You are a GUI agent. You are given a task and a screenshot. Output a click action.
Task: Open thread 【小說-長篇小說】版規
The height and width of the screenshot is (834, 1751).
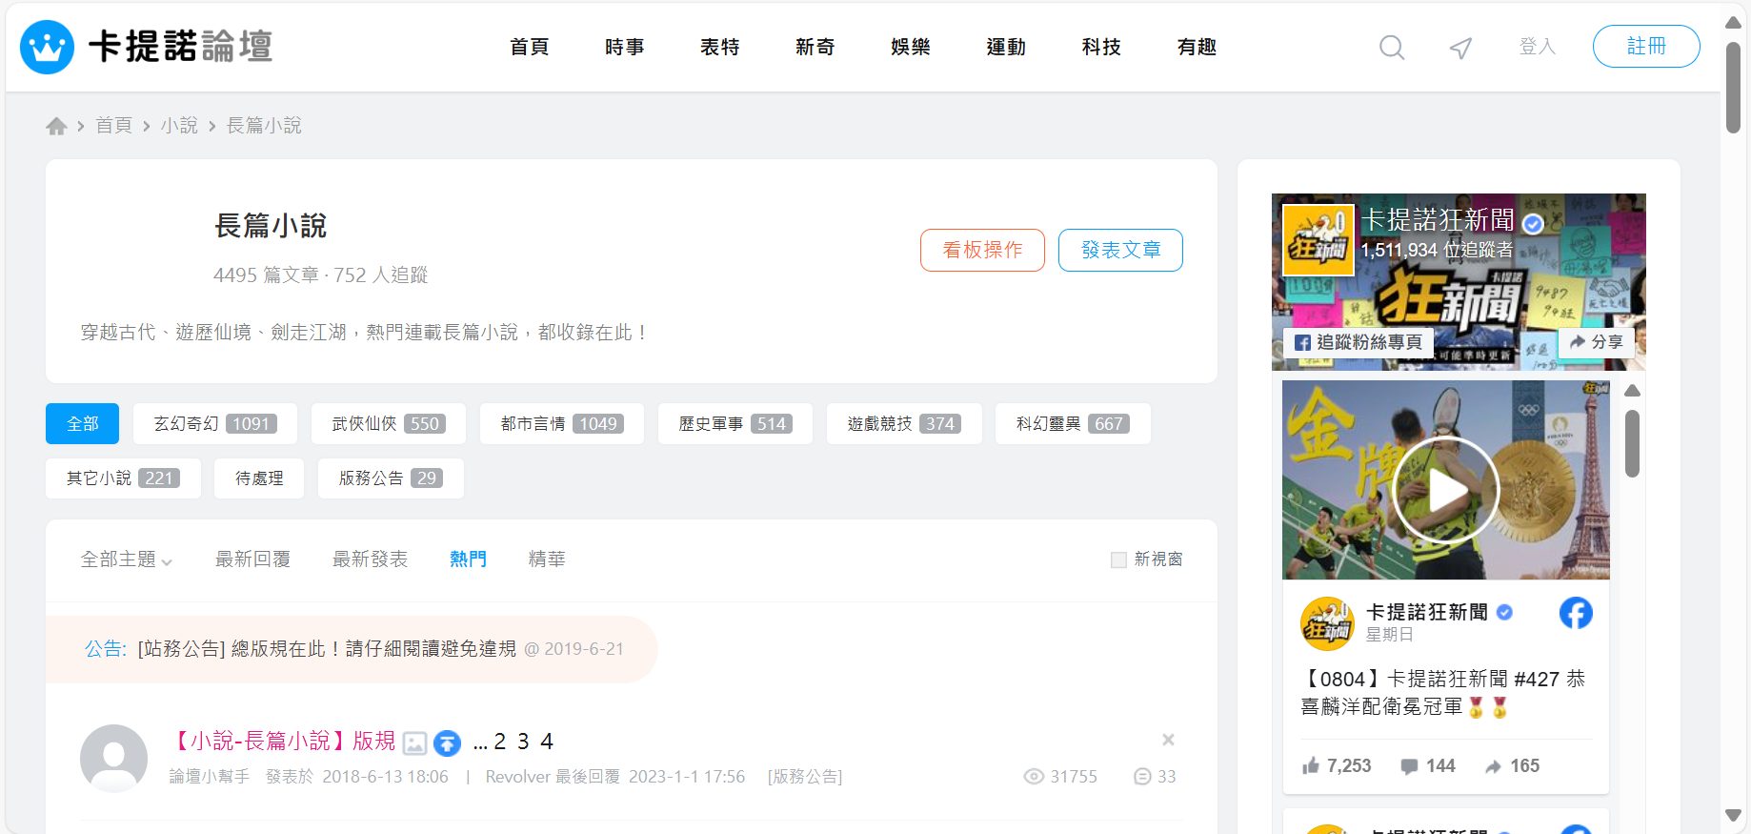[282, 741]
